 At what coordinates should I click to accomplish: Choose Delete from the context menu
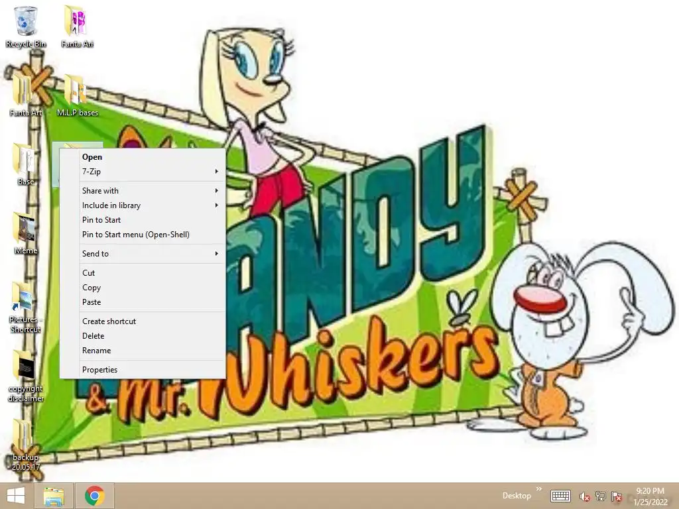[143, 336]
